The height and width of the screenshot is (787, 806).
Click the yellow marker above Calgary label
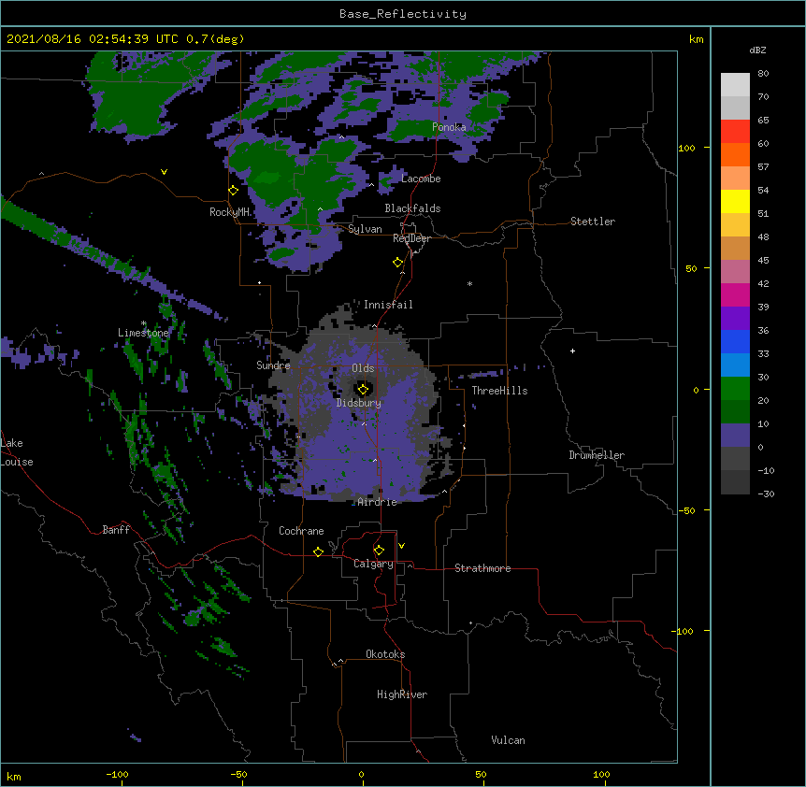[x=379, y=551]
